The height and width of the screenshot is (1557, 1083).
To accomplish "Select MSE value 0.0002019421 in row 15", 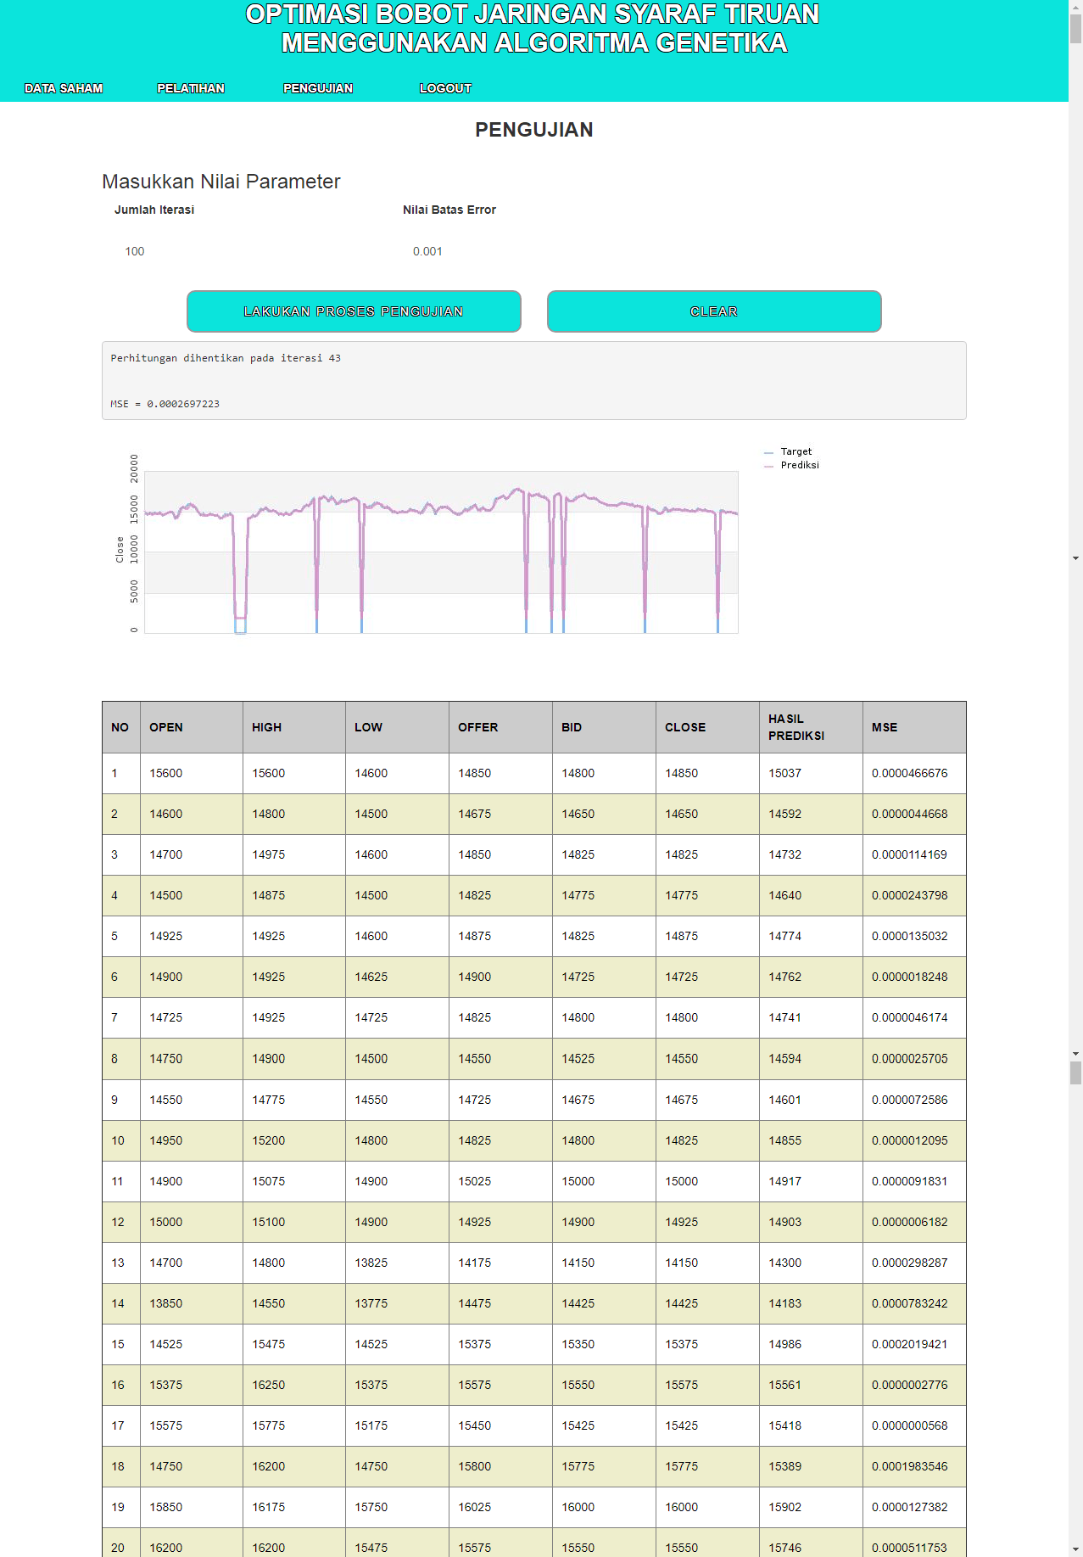I will [909, 1344].
